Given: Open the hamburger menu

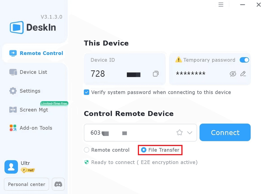Looking at the screenshot, I should [x=221, y=5].
